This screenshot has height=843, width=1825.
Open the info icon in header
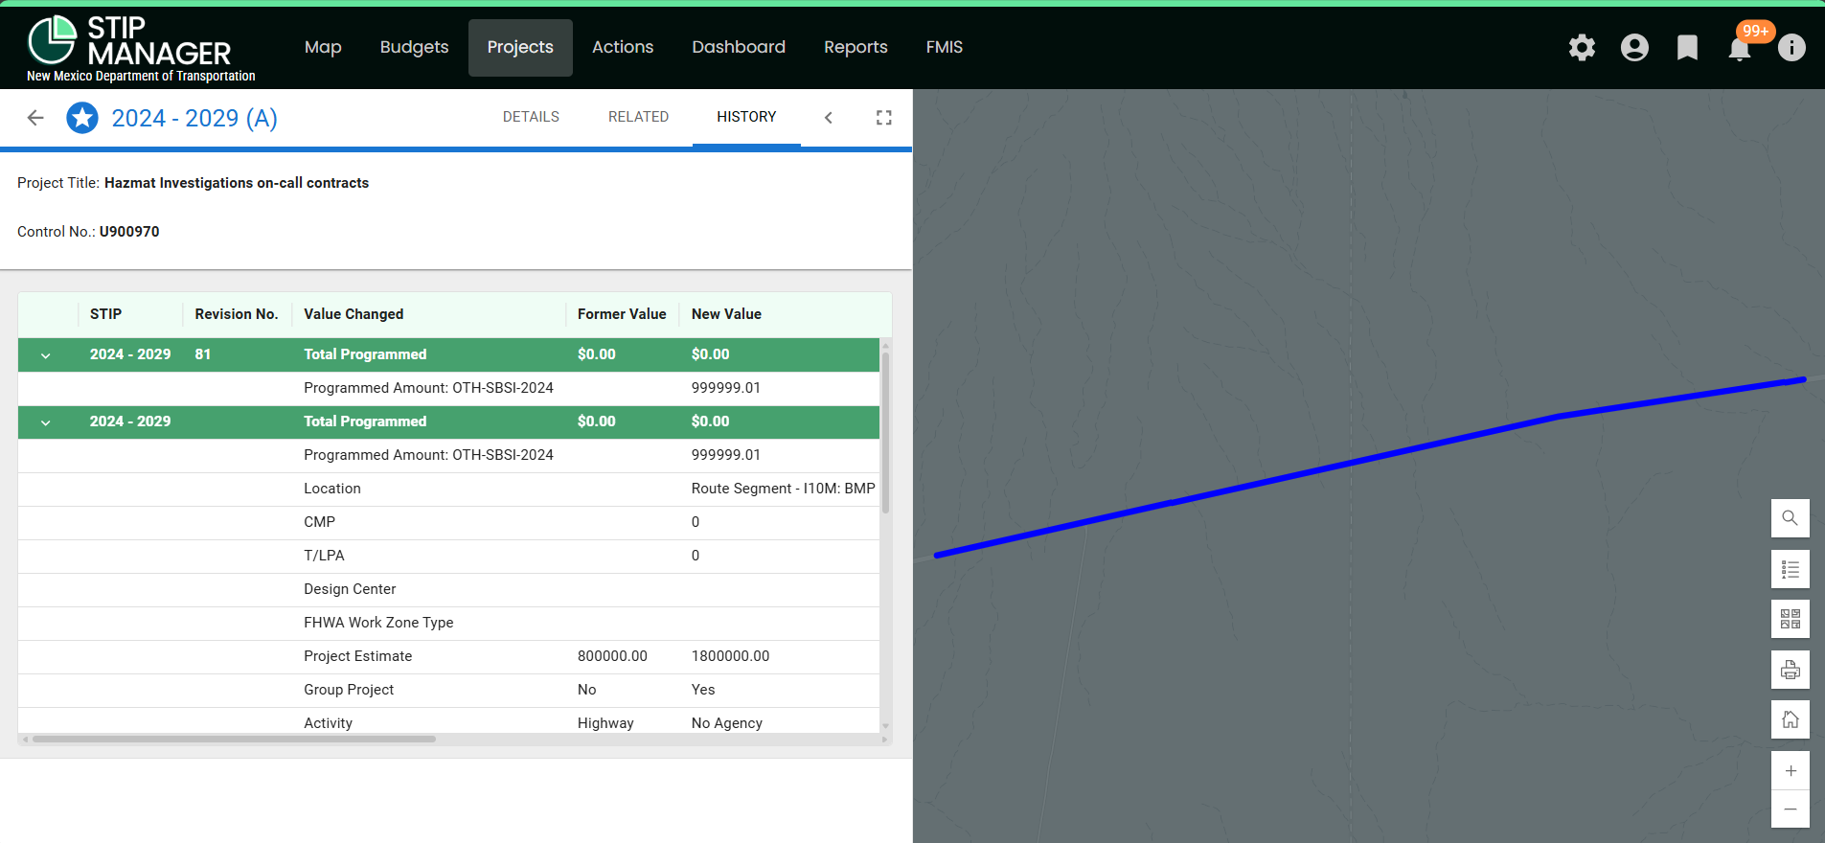click(x=1791, y=47)
